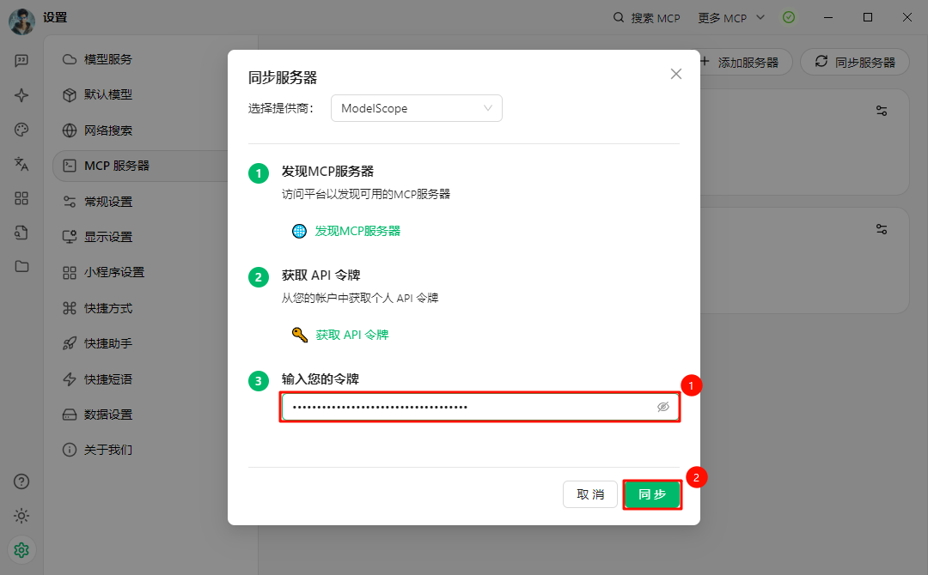Show the hidden token with the eye toggle
928x575 pixels.
(x=662, y=406)
